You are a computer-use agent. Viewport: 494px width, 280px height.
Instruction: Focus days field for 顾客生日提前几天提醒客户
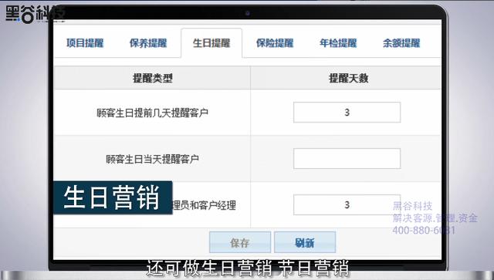[347, 112]
